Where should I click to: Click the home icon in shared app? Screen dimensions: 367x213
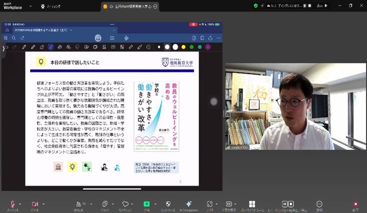(7, 30)
